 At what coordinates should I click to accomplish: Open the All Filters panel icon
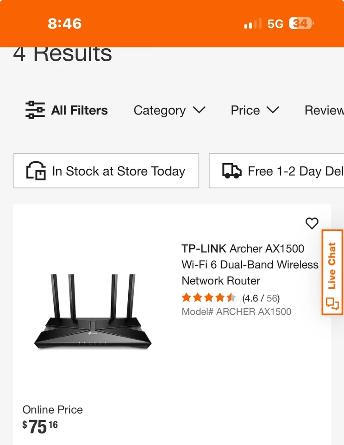click(x=33, y=110)
